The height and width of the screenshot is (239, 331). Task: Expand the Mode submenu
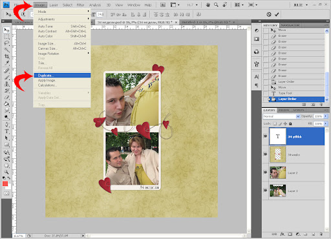tap(62, 12)
